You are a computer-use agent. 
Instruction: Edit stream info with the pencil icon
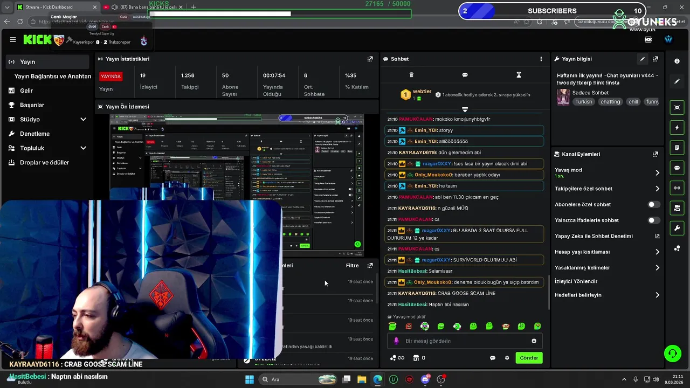pos(642,59)
